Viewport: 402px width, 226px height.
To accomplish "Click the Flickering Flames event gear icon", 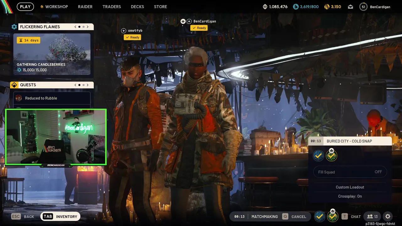I will point(14,27).
